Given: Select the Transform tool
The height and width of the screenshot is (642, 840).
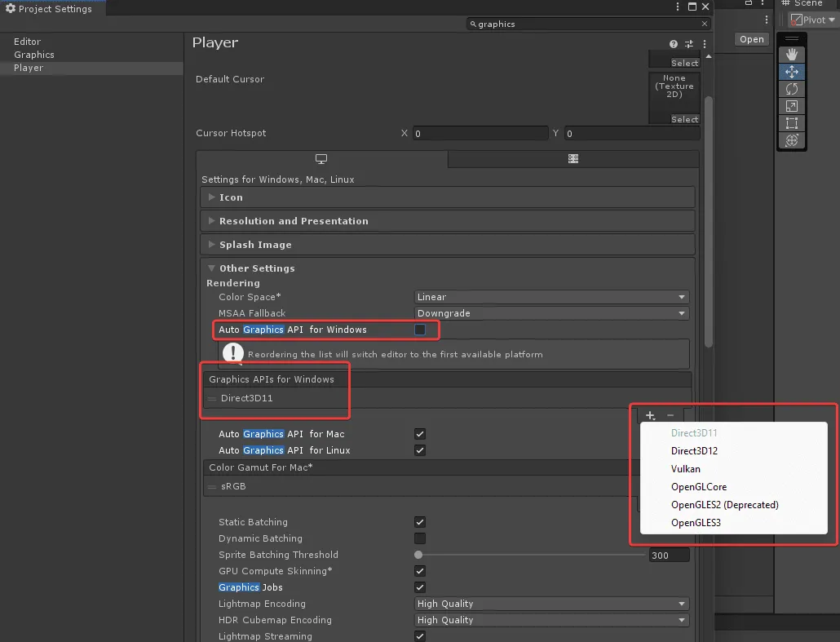Looking at the screenshot, I should pyautogui.click(x=791, y=140).
